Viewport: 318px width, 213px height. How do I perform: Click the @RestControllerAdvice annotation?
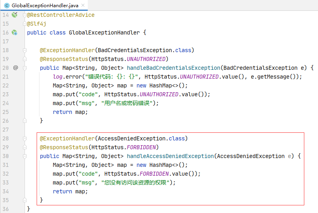tap(61, 15)
